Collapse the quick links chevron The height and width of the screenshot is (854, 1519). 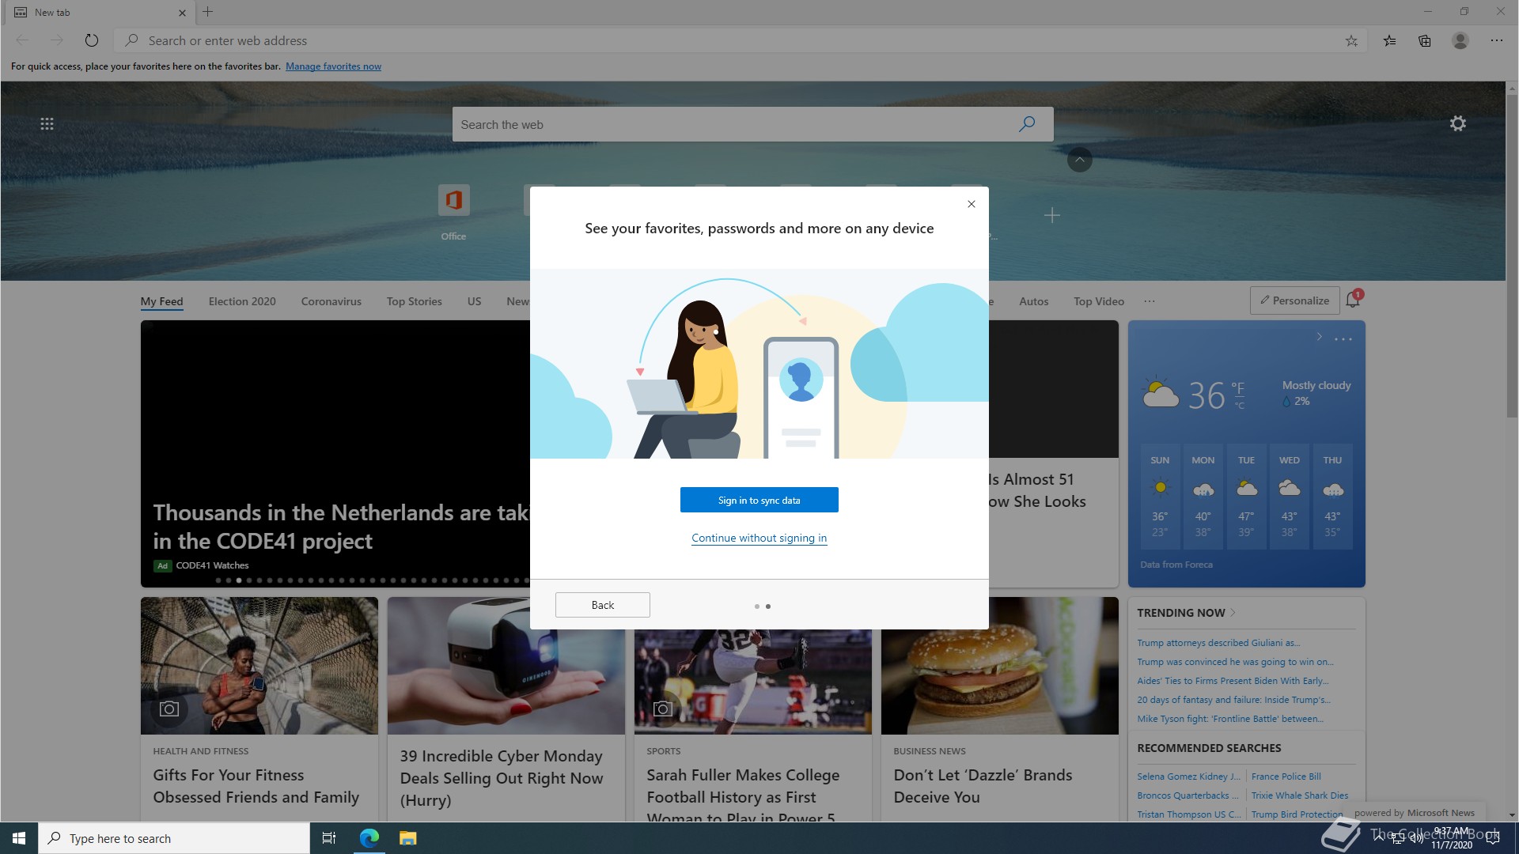tap(1080, 160)
